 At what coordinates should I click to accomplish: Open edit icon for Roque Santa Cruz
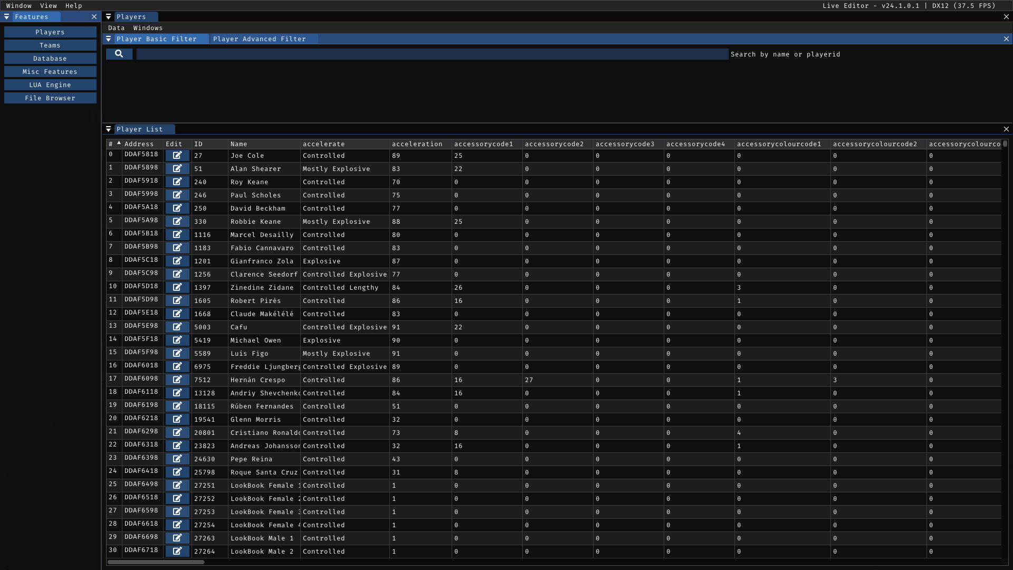(177, 472)
